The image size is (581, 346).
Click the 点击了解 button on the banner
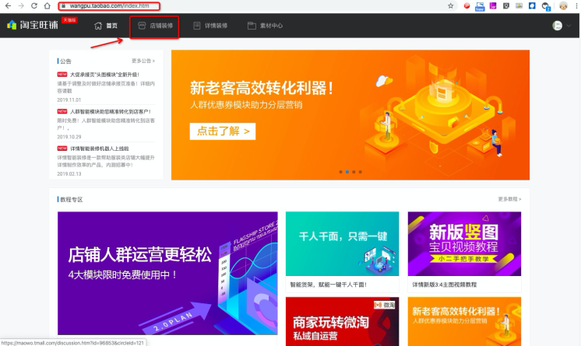point(223,131)
